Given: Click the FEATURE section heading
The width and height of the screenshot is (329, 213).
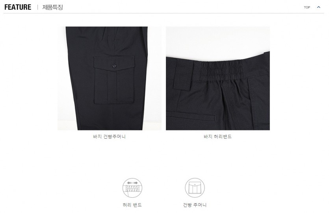Looking at the screenshot, I should [x=18, y=7].
